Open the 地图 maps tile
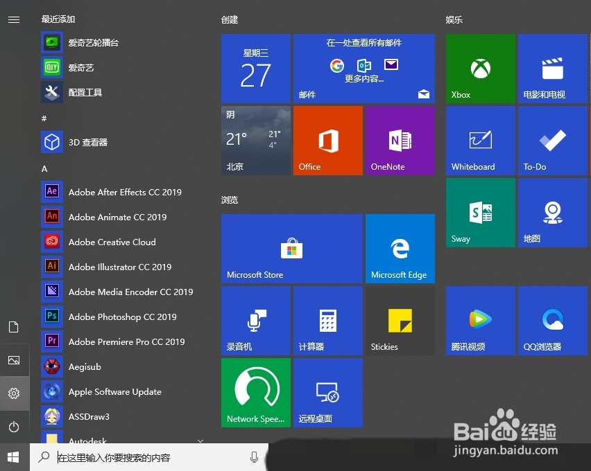The width and height of the screenshot is (591, 471). [553, 213]
